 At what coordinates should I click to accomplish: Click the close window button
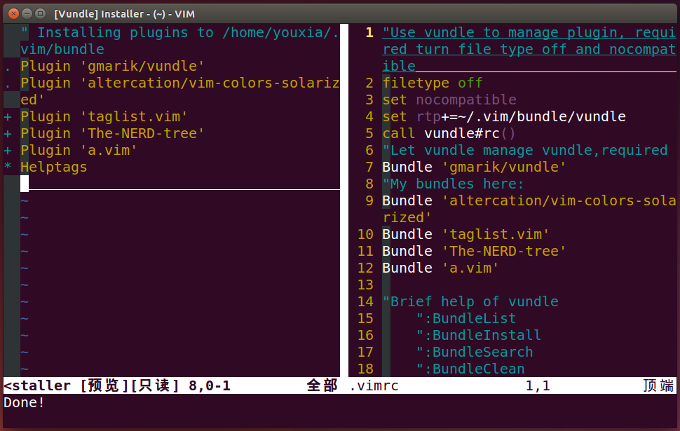13,13
